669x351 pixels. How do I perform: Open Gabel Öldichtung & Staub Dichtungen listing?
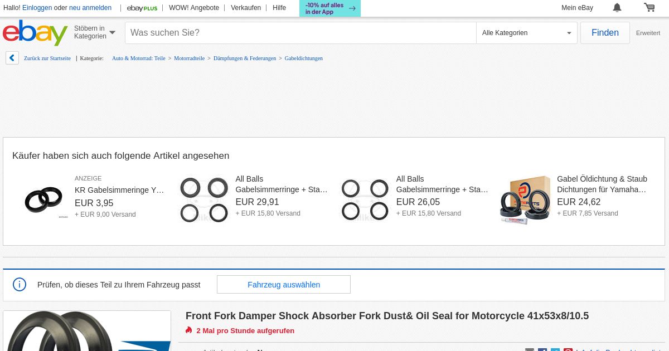(x=602, y=184)
